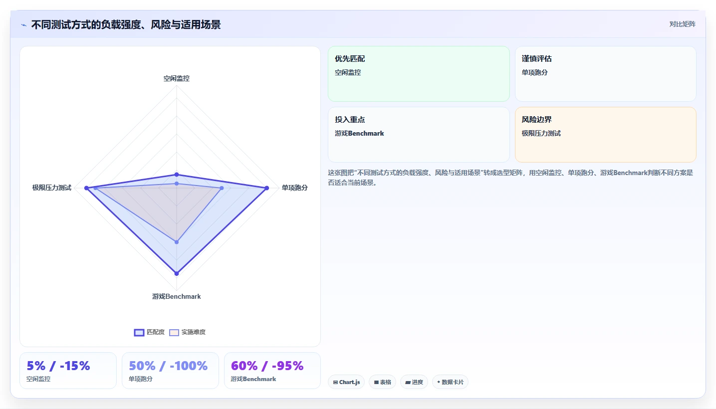Select the 数据卡片 tag
The width and height of the screenshot is (716, 409).
pos(450,382)
